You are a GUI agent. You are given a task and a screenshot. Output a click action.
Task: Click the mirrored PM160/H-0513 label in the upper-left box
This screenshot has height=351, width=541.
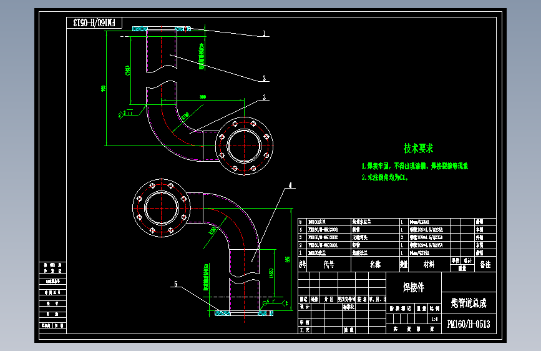tap(94, 23)
